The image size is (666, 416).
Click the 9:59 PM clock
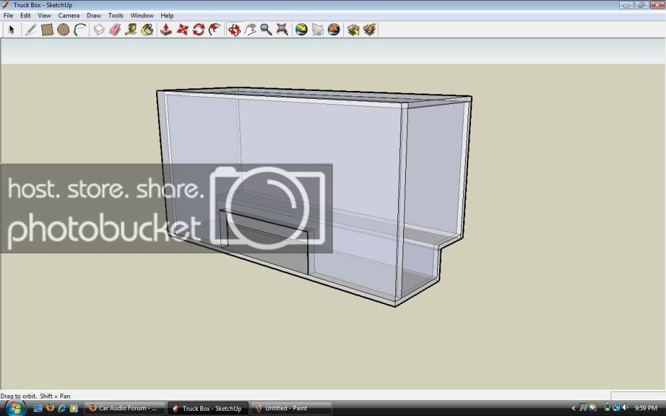(x=646, y=408)
